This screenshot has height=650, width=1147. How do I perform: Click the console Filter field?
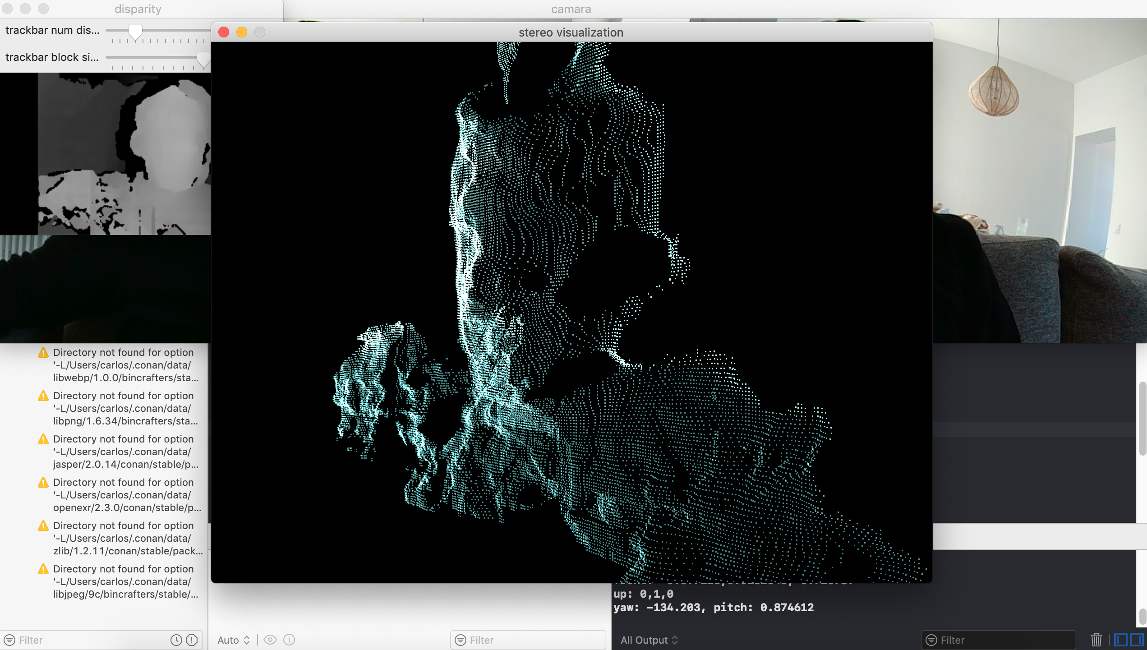tap(999, 640)
